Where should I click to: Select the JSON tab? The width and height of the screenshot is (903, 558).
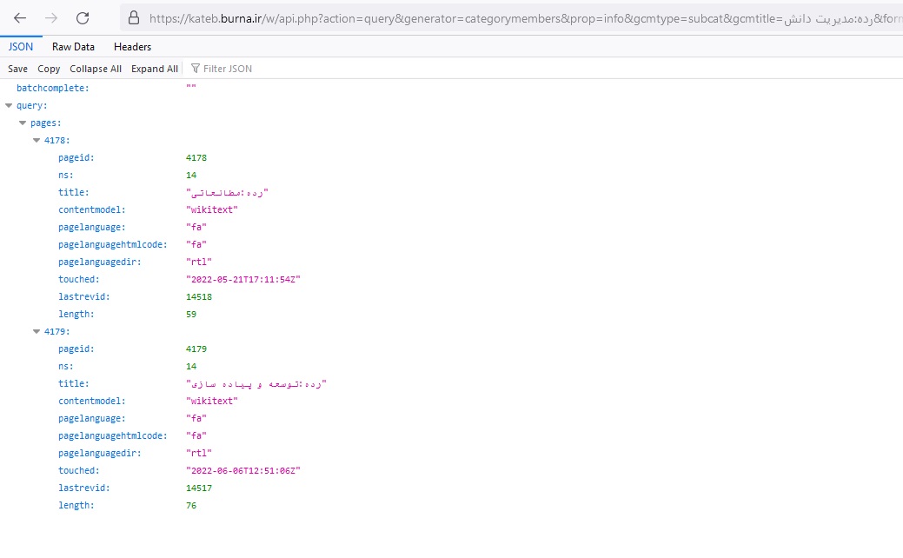tap(20, 47)
